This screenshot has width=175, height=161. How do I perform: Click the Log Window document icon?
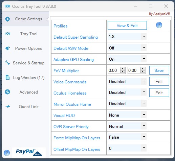(x=7, y=77)
